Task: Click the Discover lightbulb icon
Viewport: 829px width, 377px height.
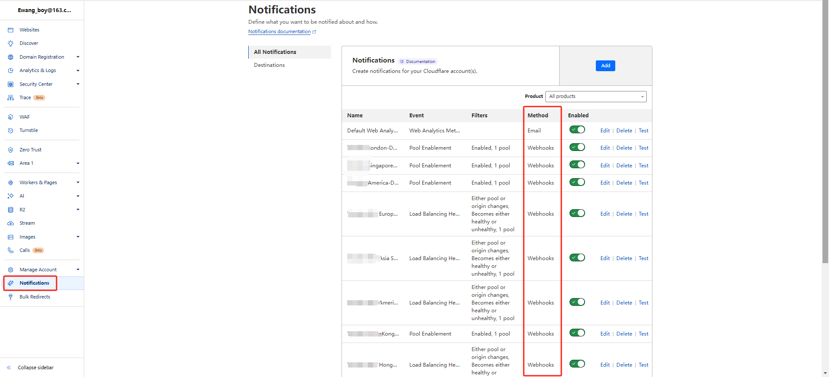Action: point(11,43)
